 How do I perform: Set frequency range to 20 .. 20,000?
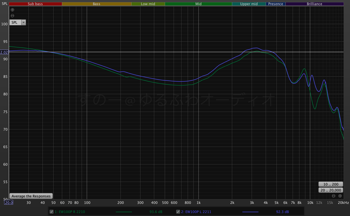[330, 190]
